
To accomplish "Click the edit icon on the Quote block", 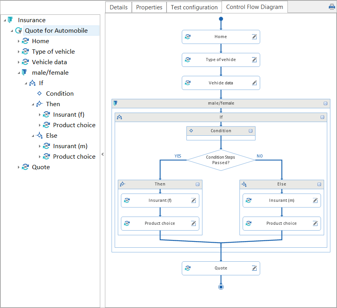I will 254,268.
